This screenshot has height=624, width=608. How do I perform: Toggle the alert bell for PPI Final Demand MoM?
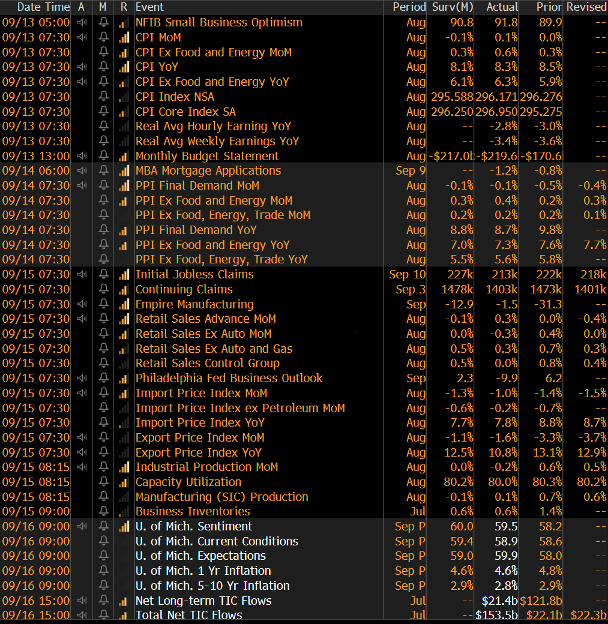103,186
